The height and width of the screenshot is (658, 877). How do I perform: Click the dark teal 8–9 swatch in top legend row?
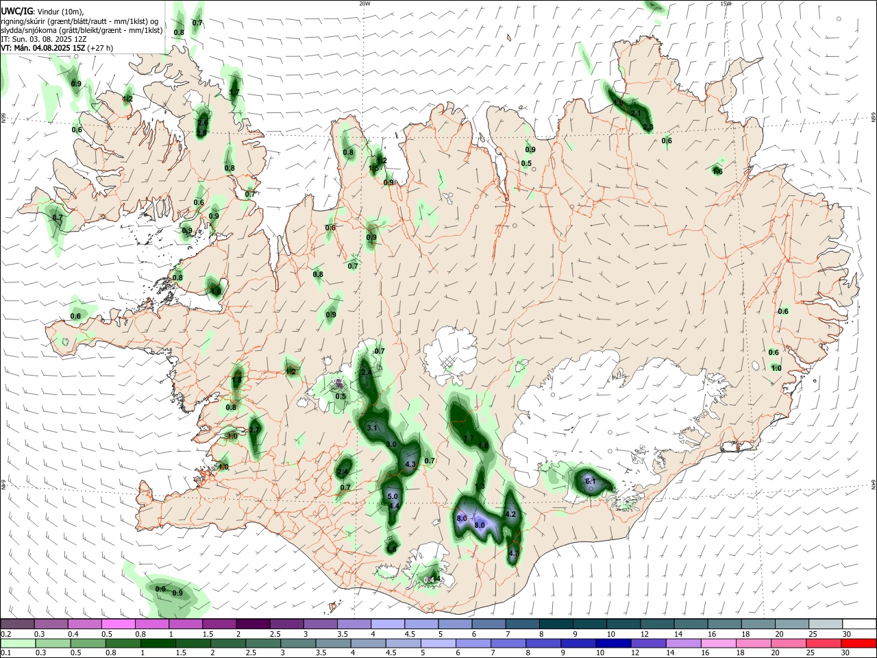coord(556,624)
